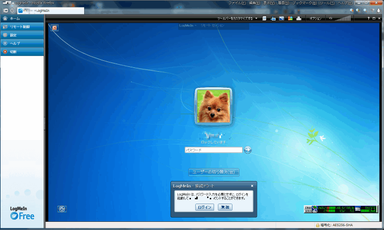Open ホーム in the LogMeIn sidebar
Viewport: 384px width, 230px height.
pos(22,18)
